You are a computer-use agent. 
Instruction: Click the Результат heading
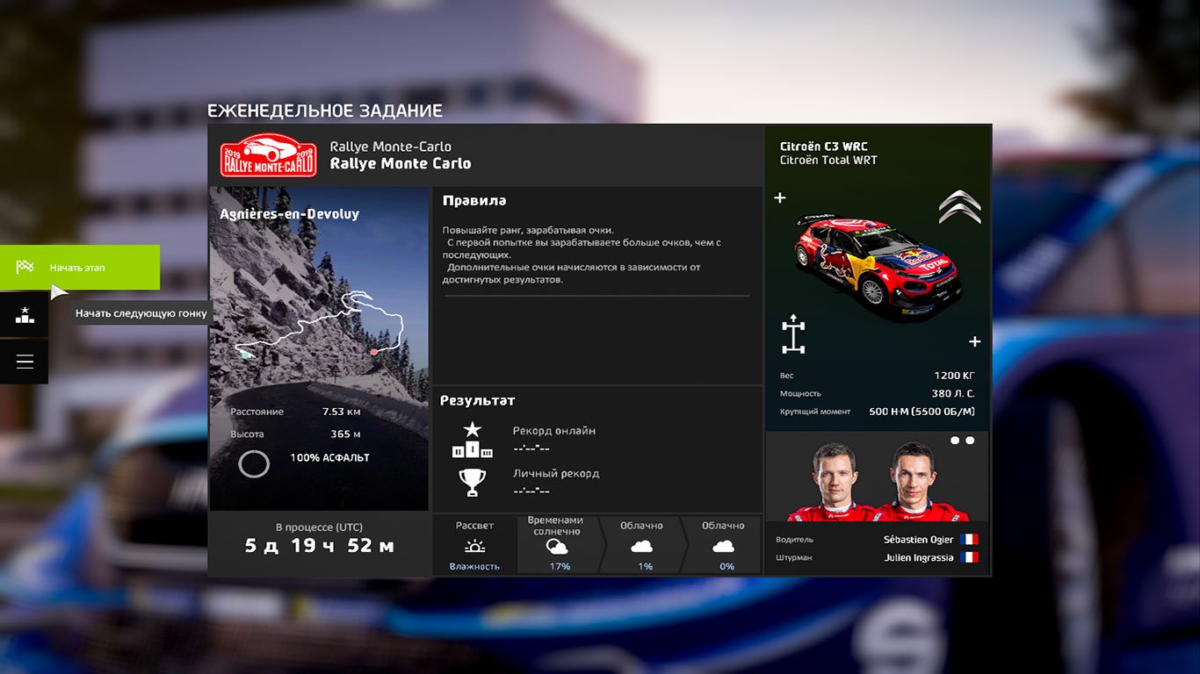(x=478, y=401)
